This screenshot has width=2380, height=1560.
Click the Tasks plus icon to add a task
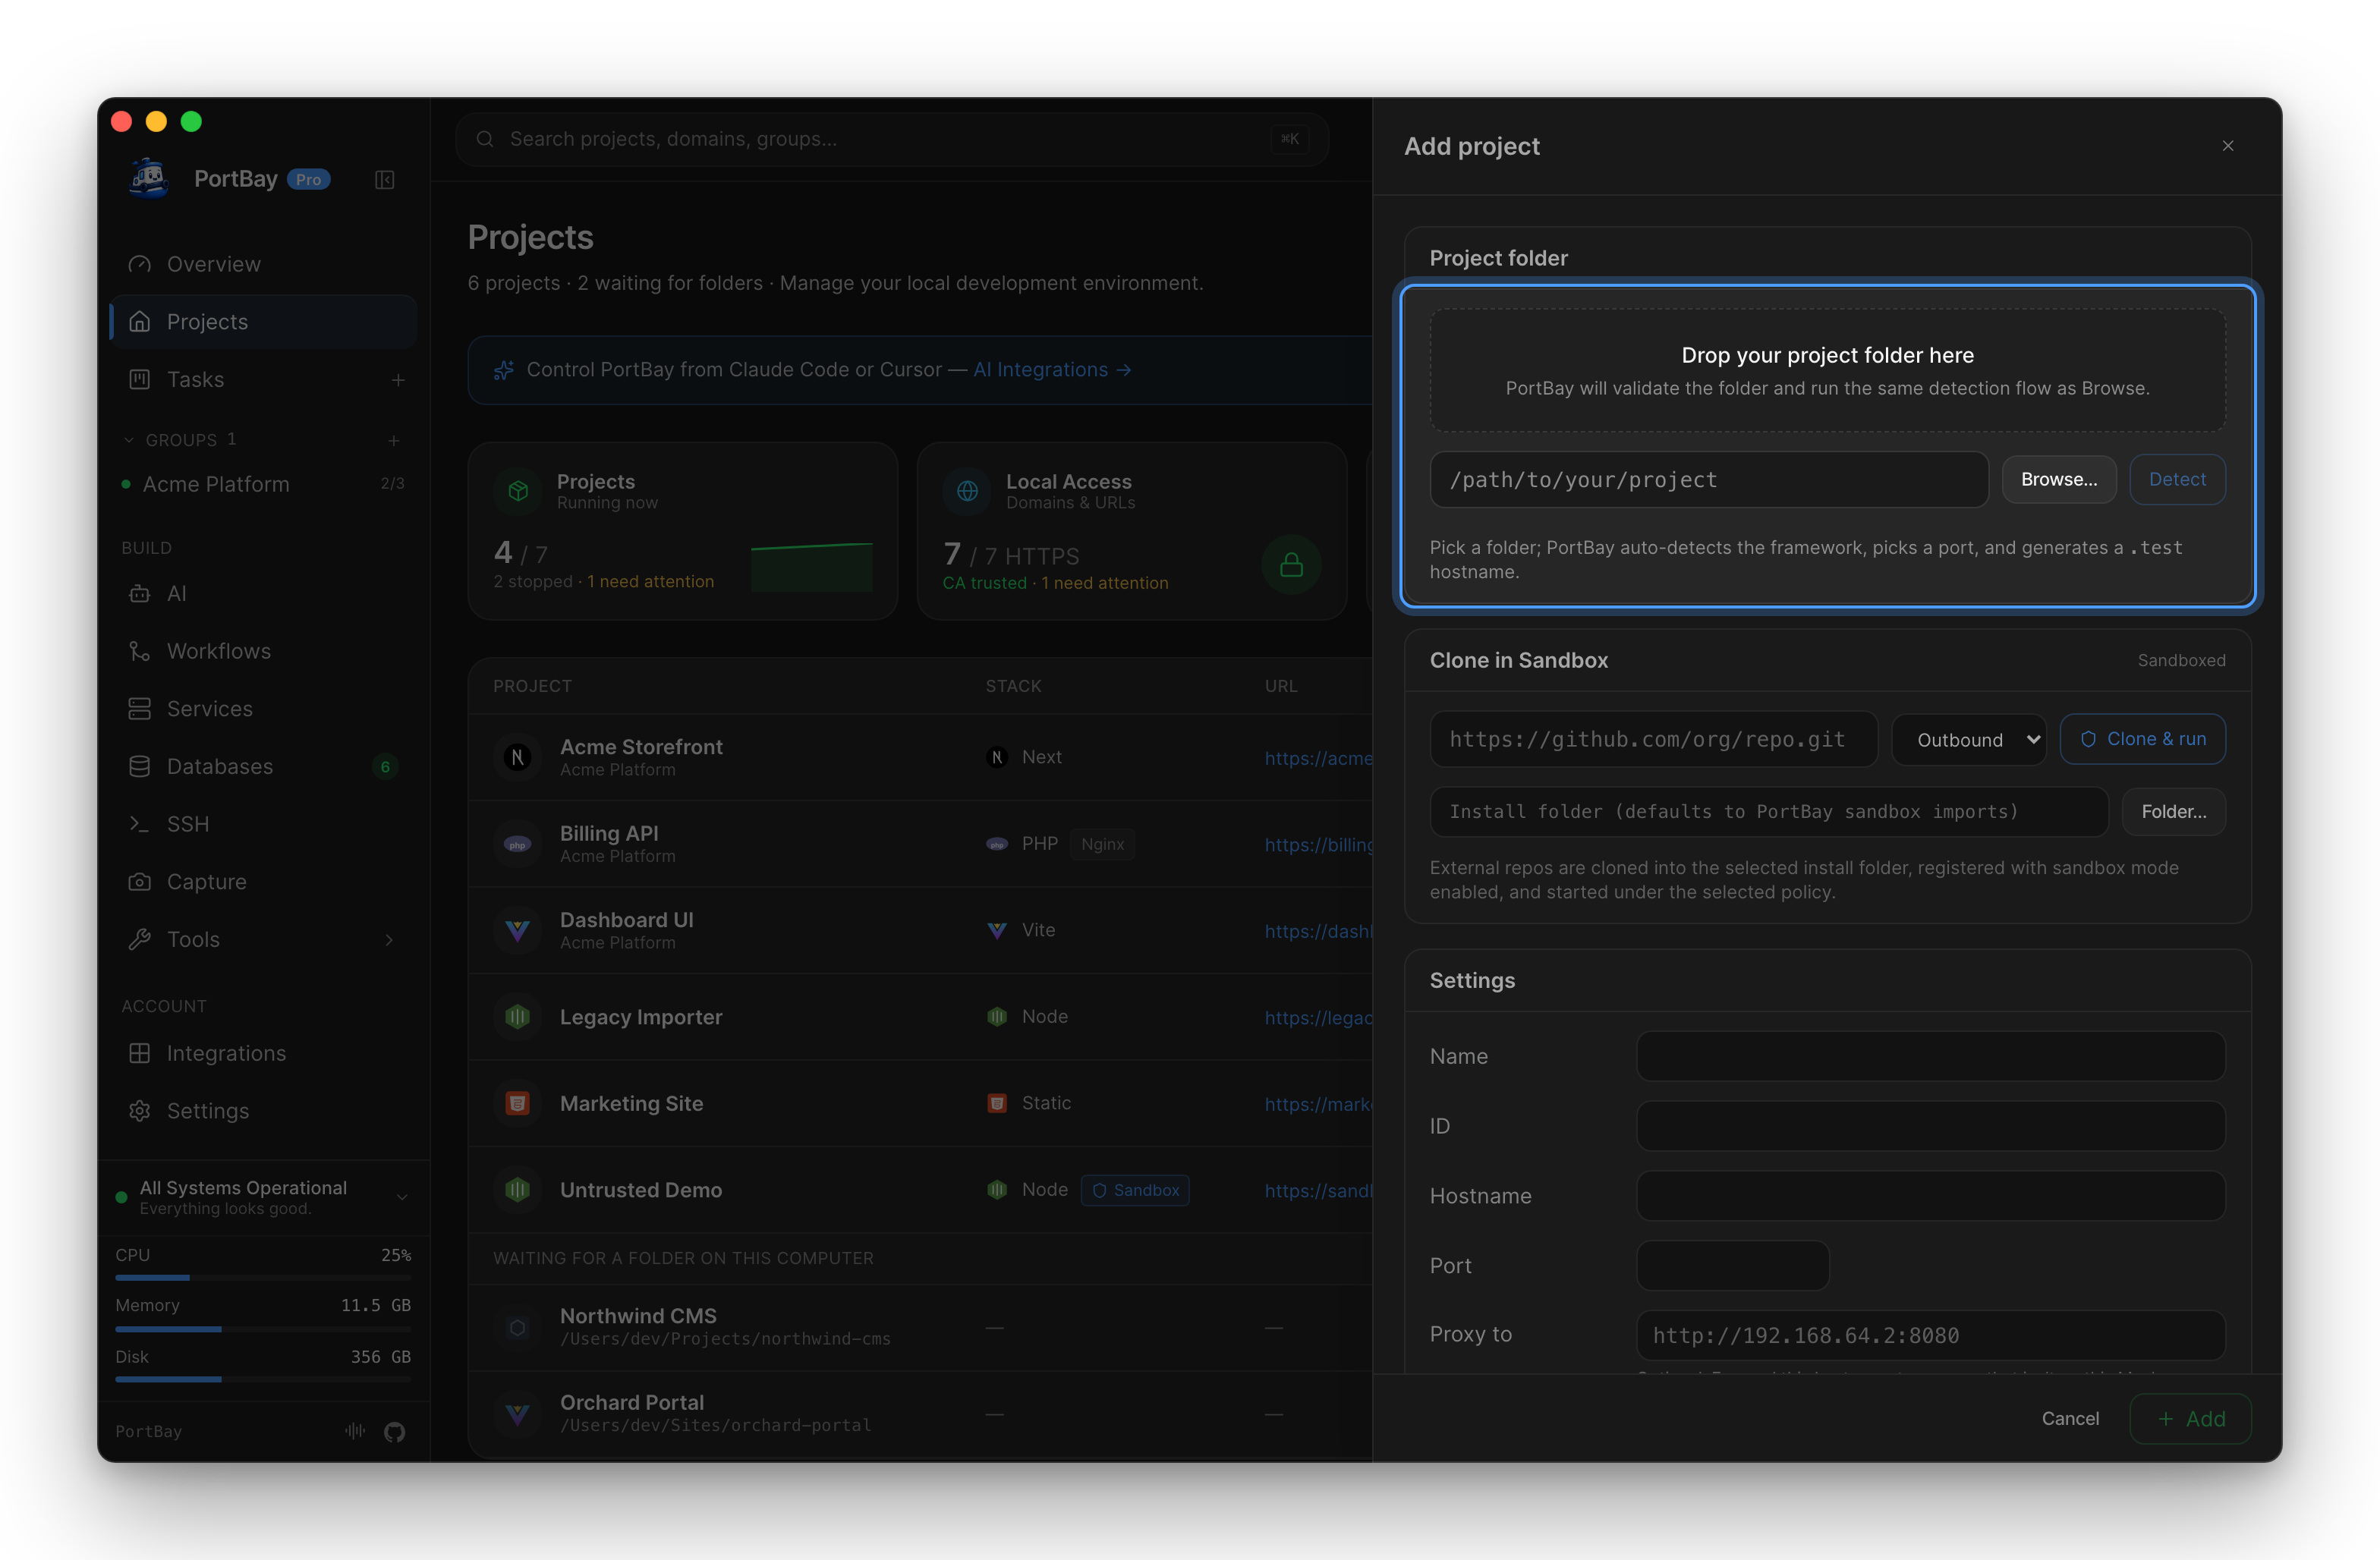[398, 380]
